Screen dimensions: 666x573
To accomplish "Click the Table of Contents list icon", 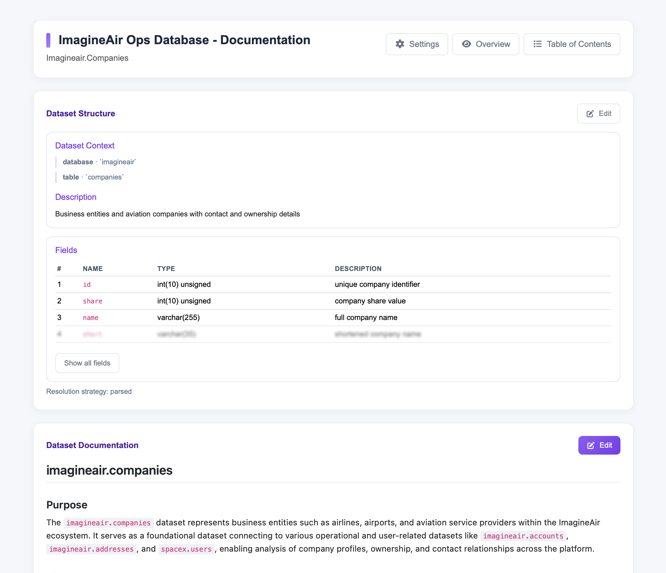I will 538,44.
